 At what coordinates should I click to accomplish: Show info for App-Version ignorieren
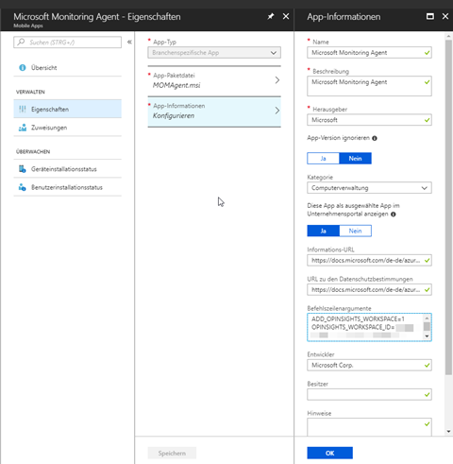(375, 138)
